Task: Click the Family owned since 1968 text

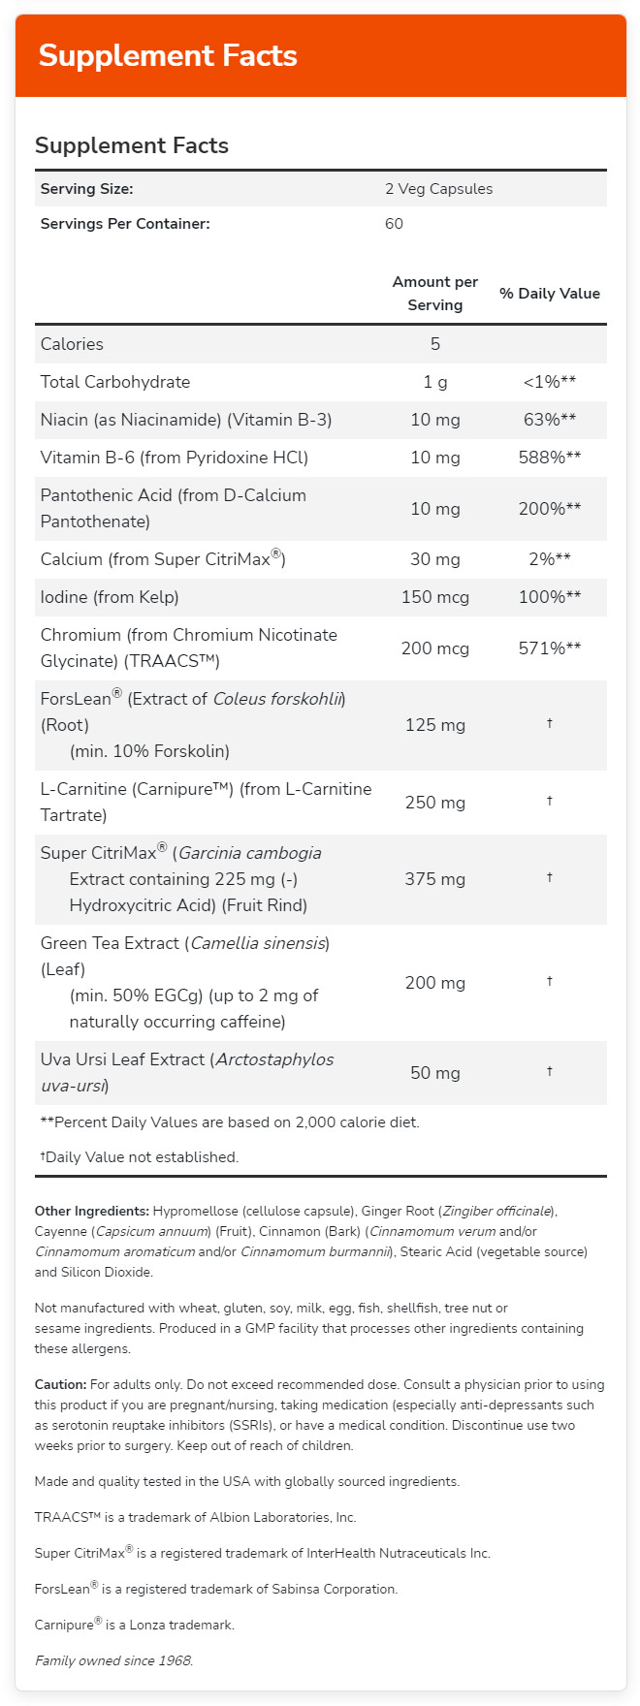Action: click(x=114, y=1660)
